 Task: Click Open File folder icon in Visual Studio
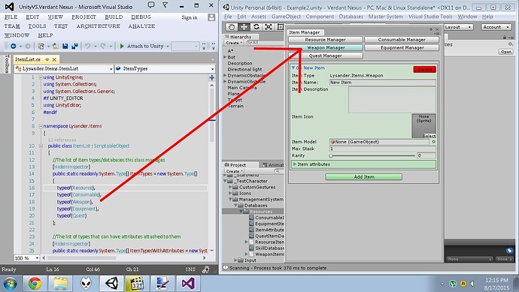pyautogui.click(x=56, y=47)
